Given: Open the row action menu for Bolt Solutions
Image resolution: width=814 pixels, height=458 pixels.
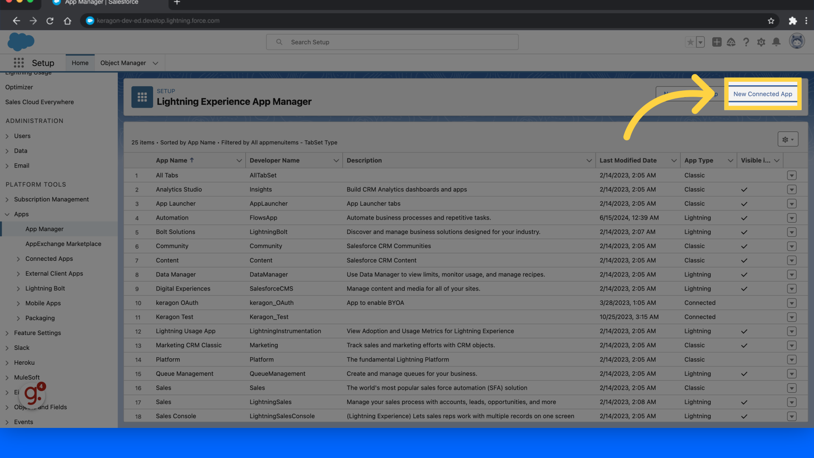Looking at the screenshot, I should click(792, 232).
